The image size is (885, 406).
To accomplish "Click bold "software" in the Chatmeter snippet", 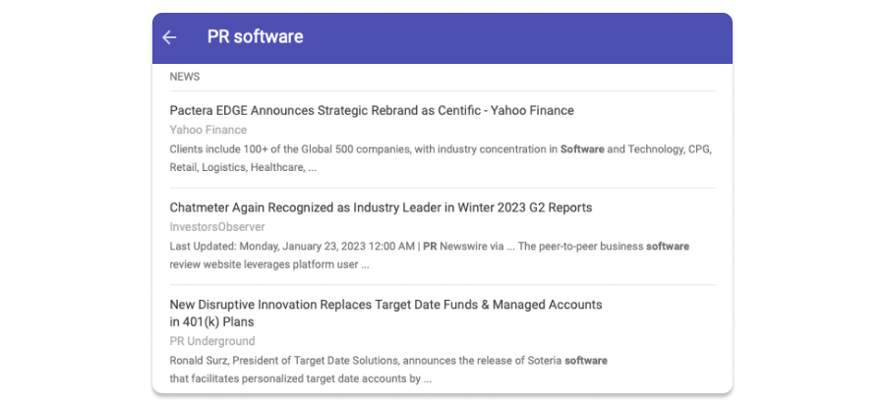I will (x=667, y=246).
